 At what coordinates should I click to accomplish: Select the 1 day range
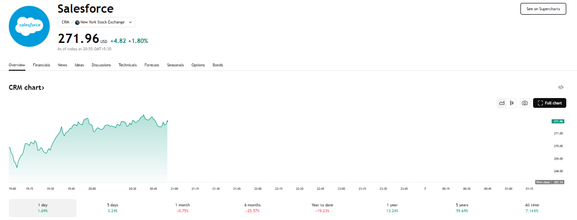coord(43,208)
